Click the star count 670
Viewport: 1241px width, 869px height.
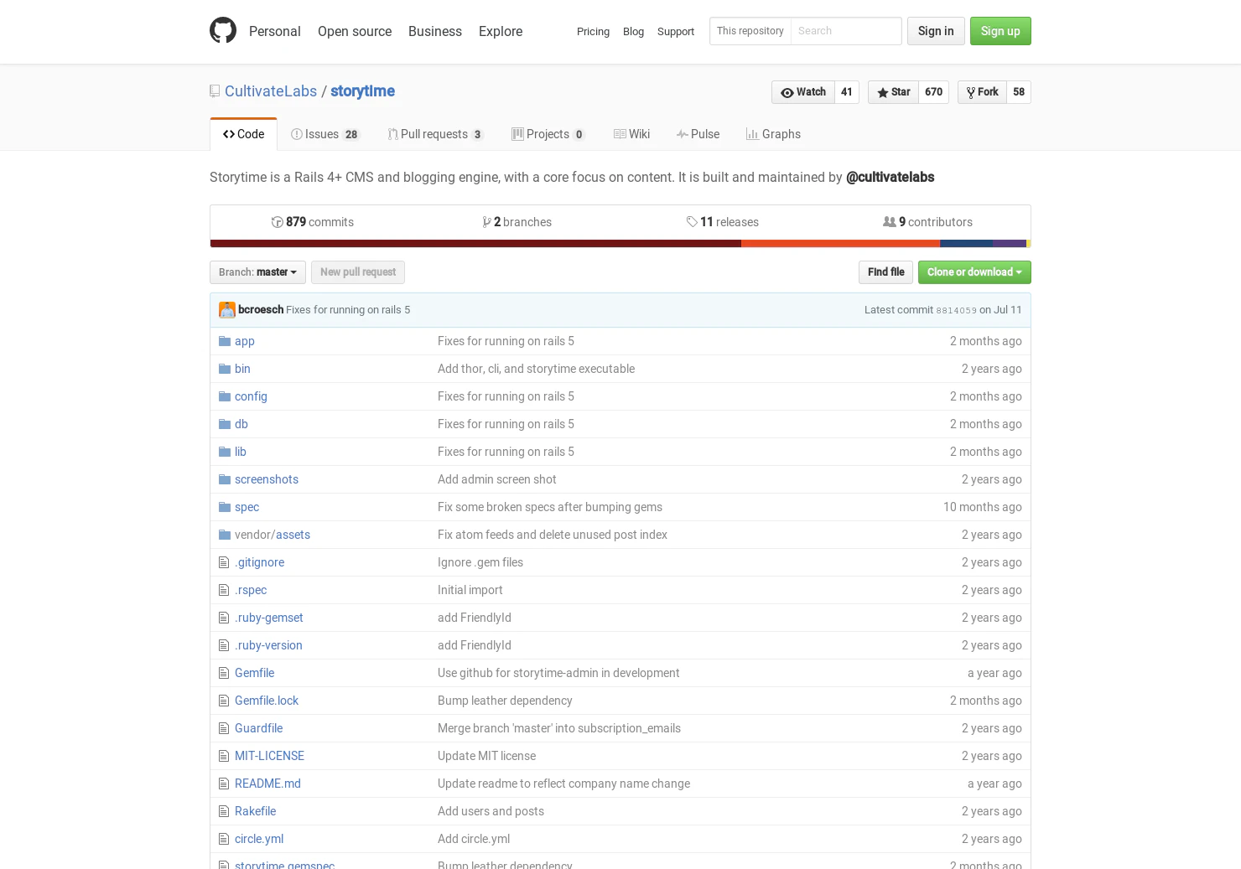click(x=934, y=92)
